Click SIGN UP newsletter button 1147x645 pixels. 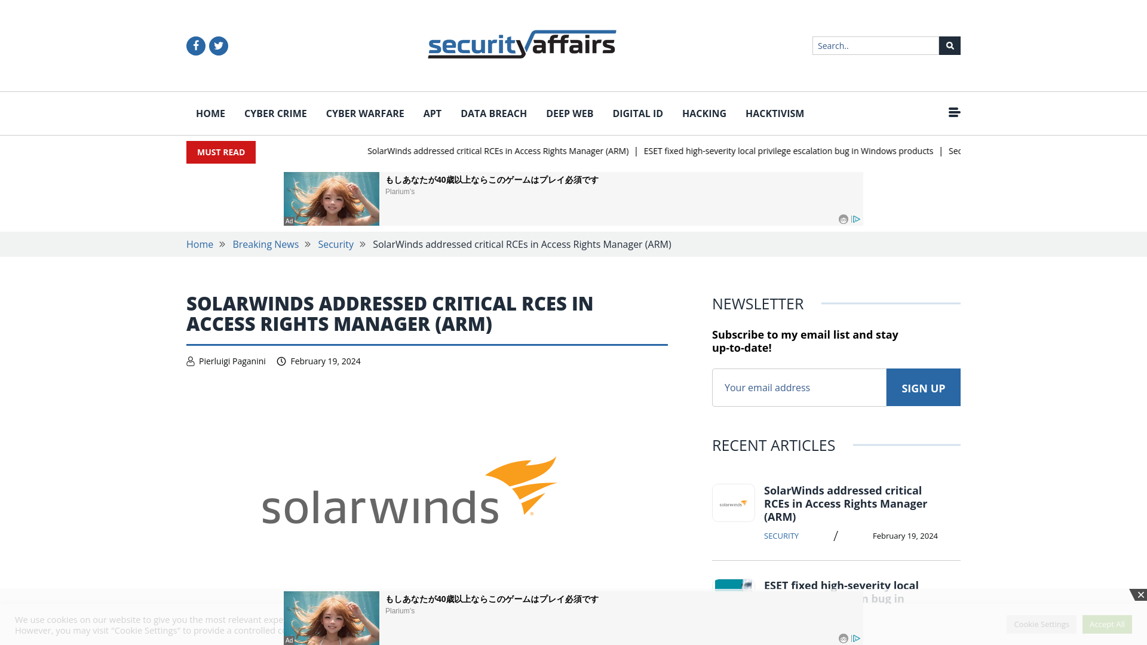click(x=923, y=386)
